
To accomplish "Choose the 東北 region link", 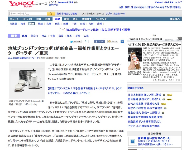I will coord(23,24).
